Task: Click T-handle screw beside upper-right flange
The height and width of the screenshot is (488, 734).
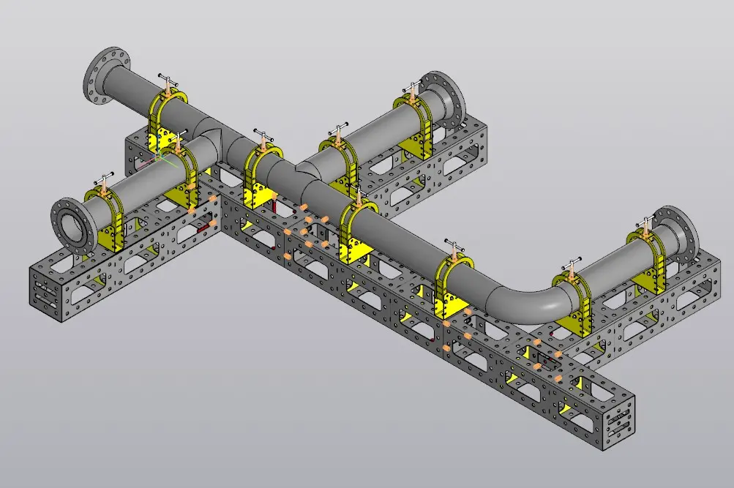Action: coord(413,89)
